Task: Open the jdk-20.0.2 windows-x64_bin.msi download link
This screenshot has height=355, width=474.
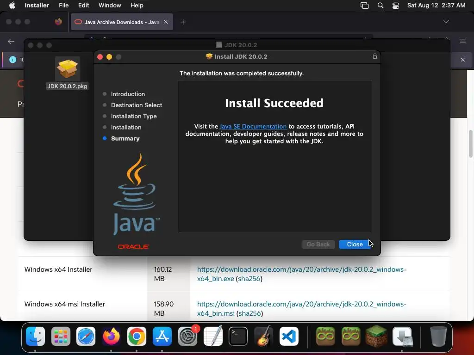Action: pos(301,308)
